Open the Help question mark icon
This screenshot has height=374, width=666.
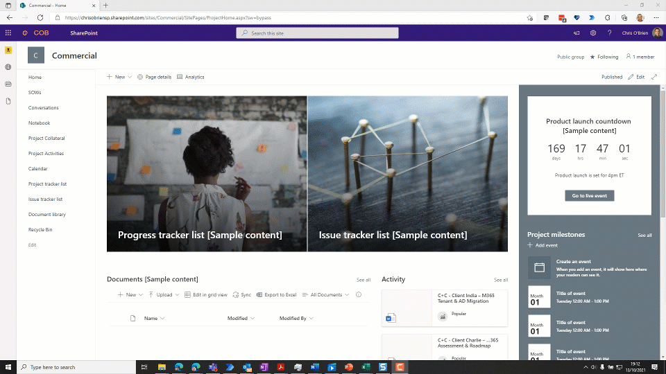(x=610, y=33)
